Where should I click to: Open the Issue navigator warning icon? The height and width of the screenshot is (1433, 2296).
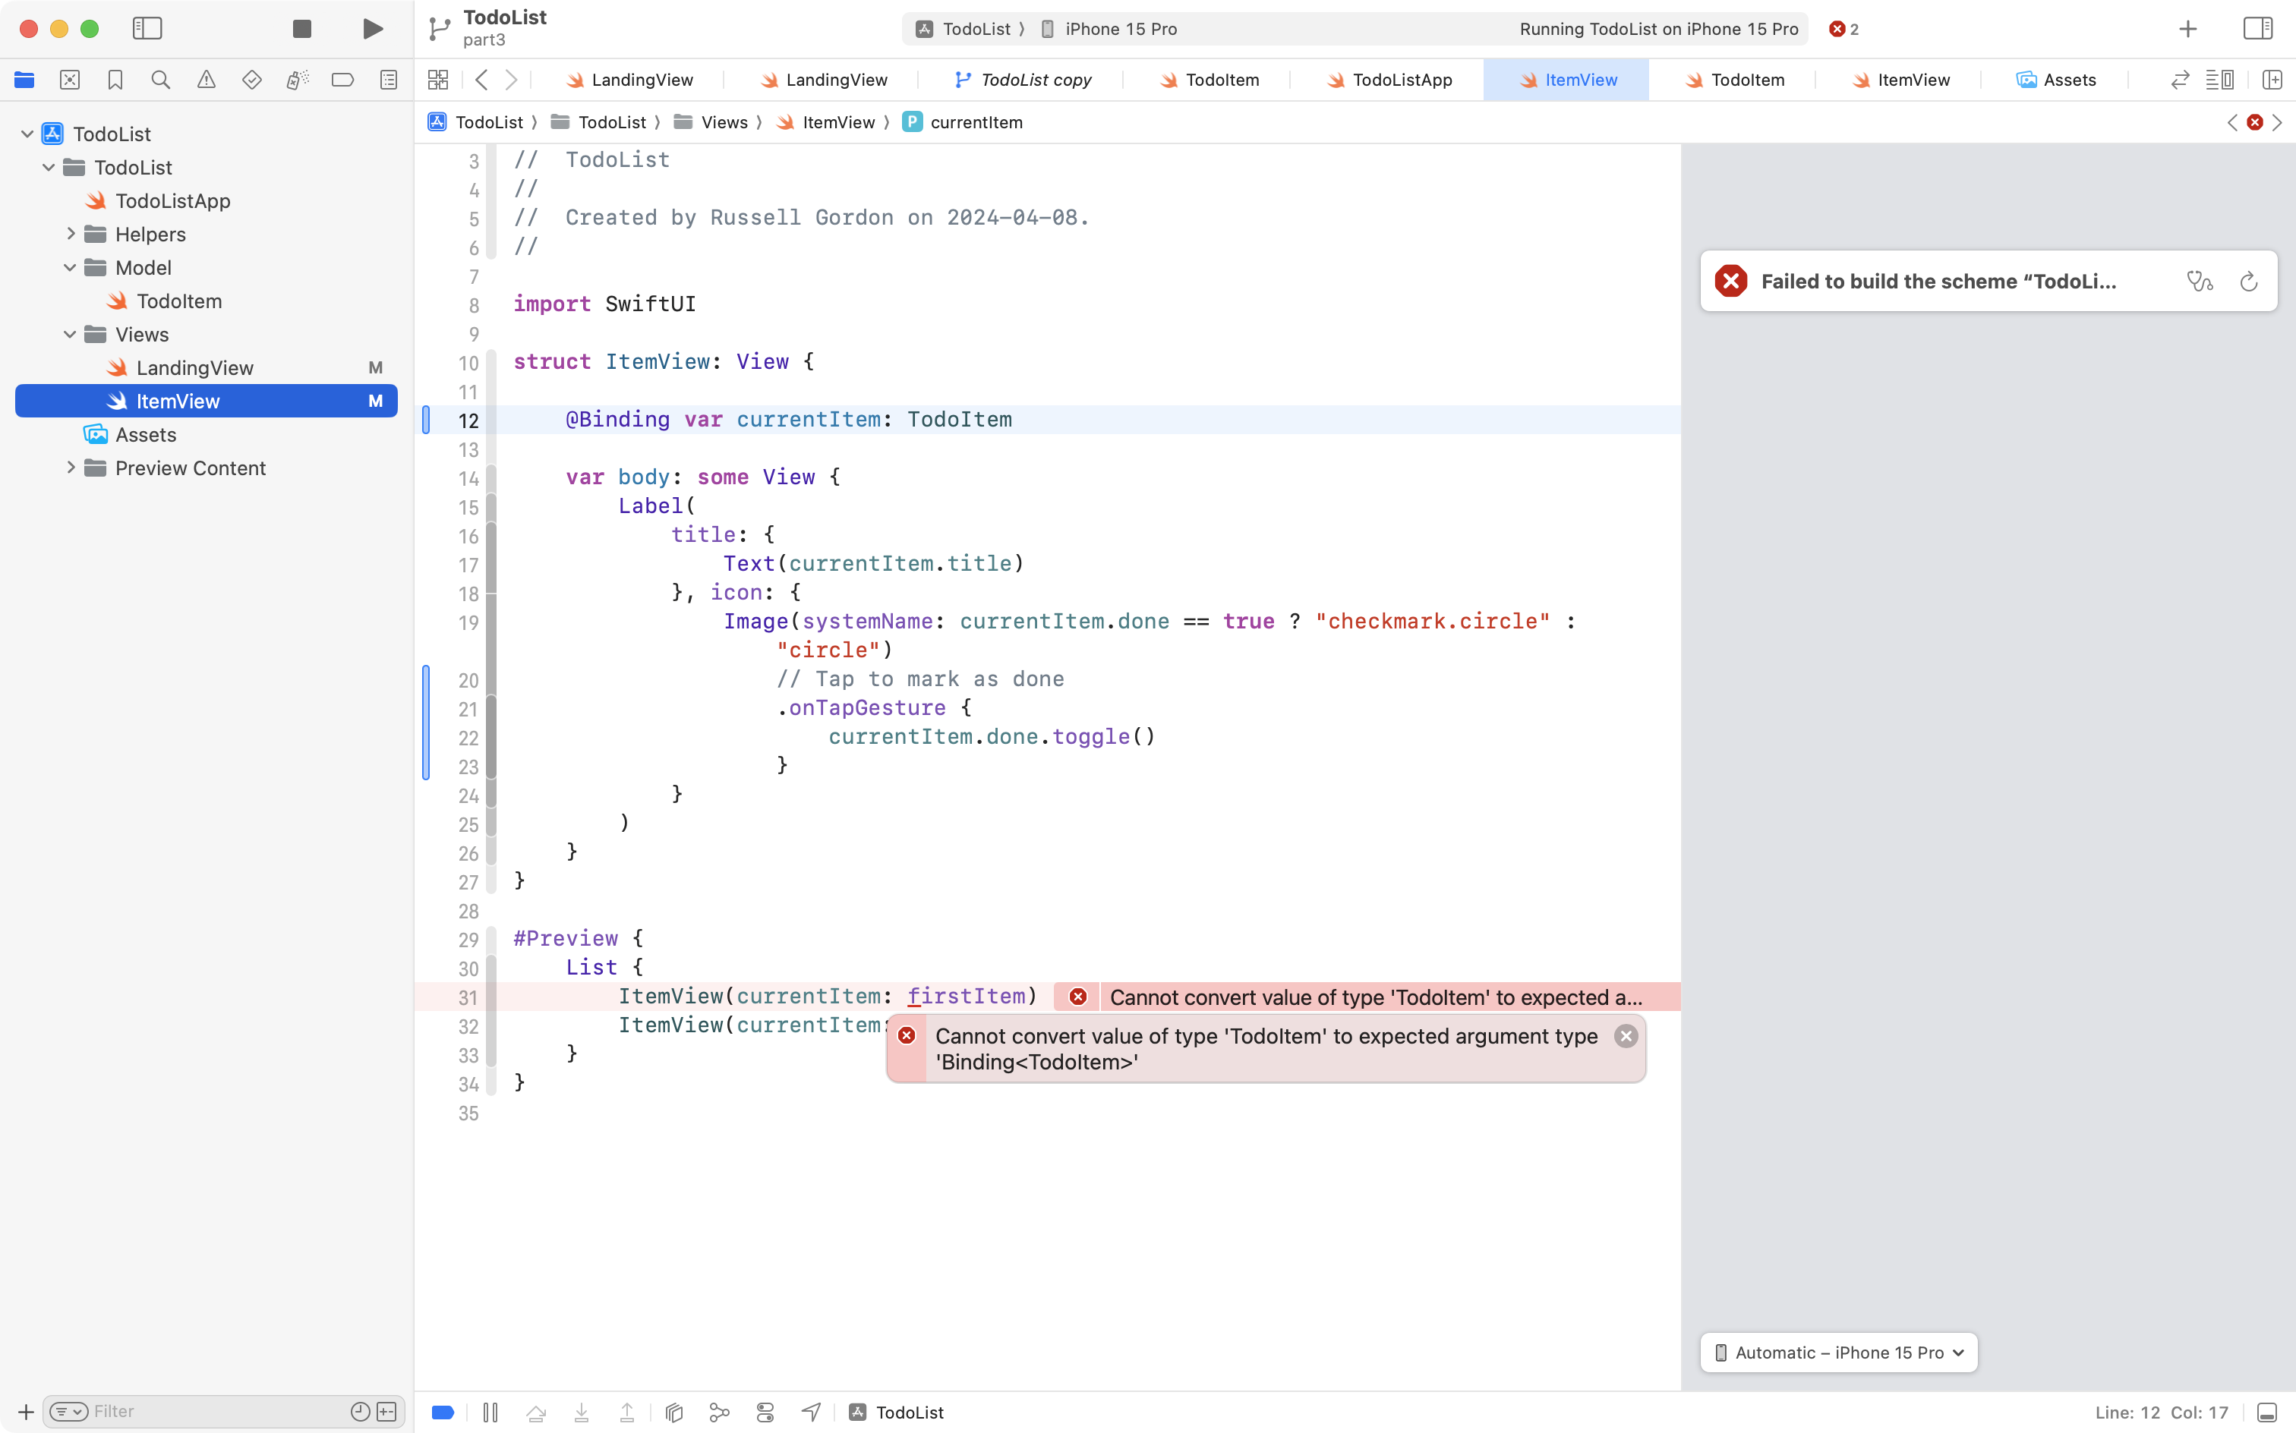(x=206, y=80)
